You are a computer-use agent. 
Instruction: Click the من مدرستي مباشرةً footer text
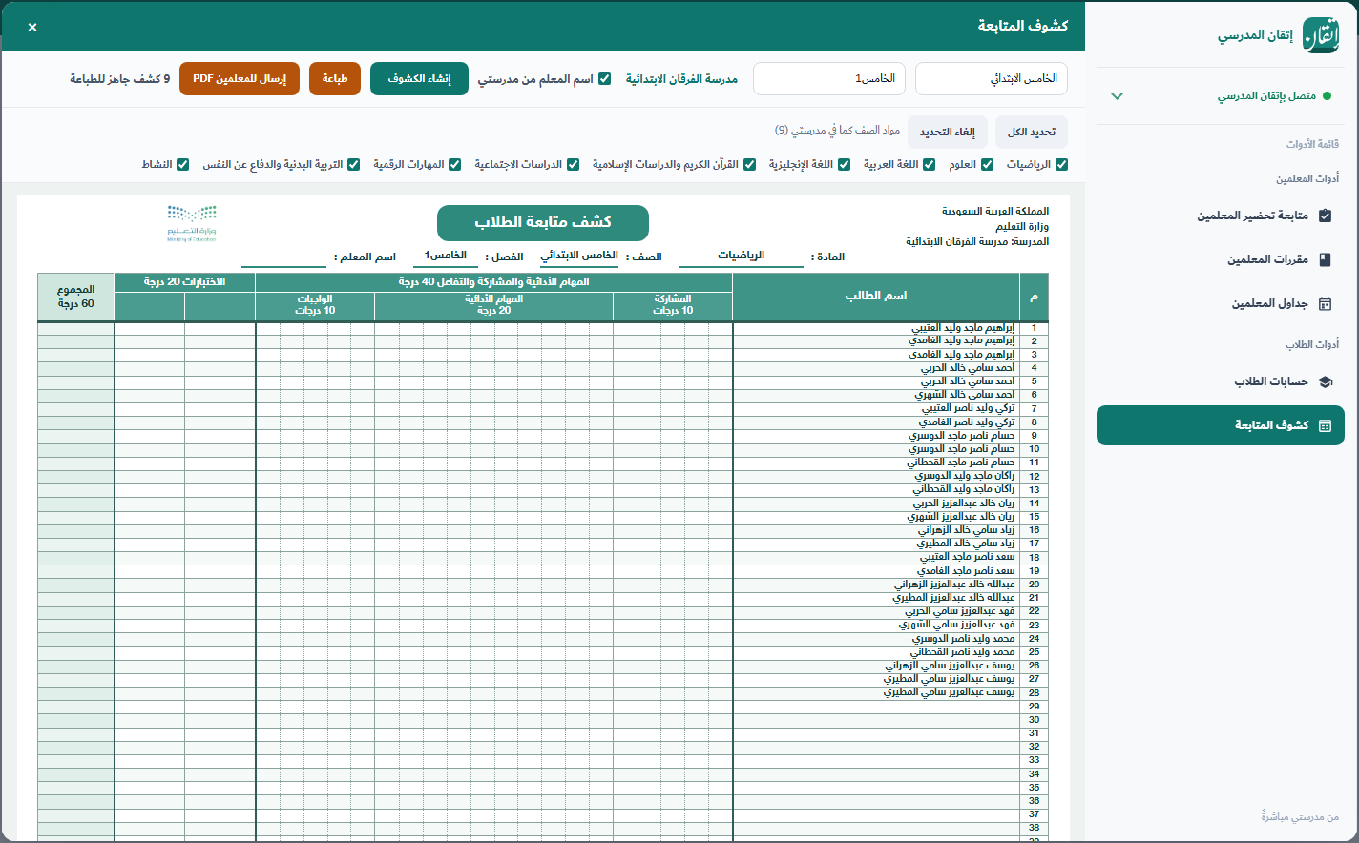click(1300, 817)
